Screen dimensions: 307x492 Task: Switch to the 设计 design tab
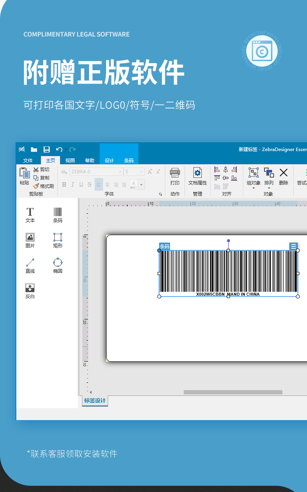click(110, 161)
